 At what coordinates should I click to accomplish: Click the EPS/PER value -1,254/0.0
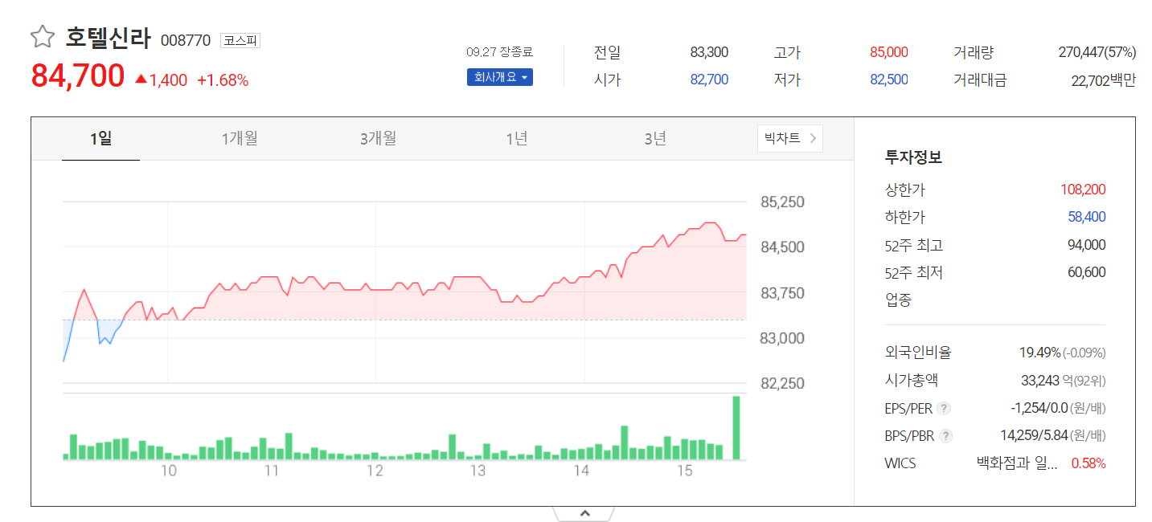point(1039,409)
